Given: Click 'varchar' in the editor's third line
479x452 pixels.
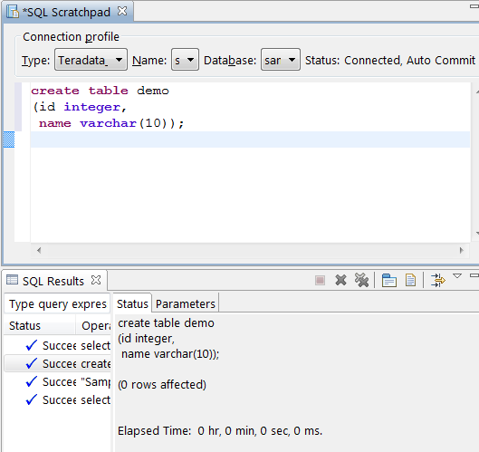Looking at the screenshot, I should point(108,123).
